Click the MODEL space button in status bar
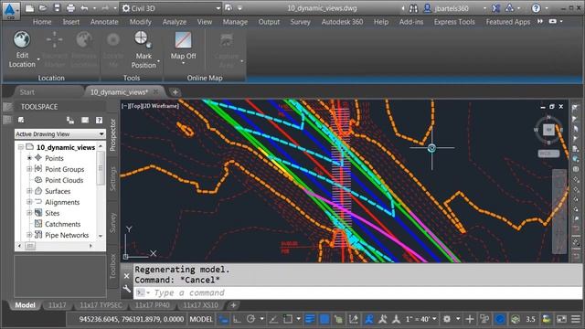 201,319
